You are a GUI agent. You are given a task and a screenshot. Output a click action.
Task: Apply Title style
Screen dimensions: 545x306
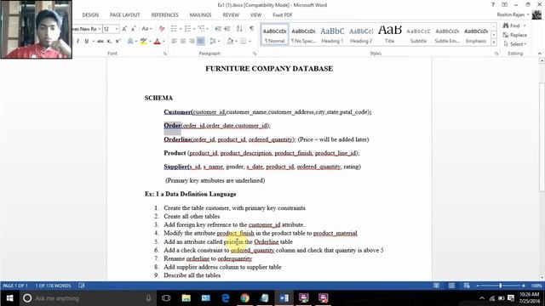tap(390, 34)
